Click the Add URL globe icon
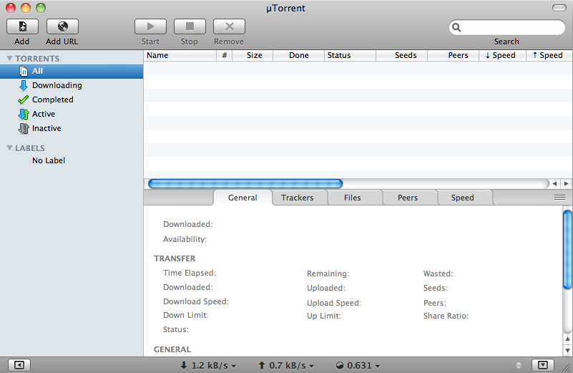Screen dimensions: 573x373 point(62,26)
